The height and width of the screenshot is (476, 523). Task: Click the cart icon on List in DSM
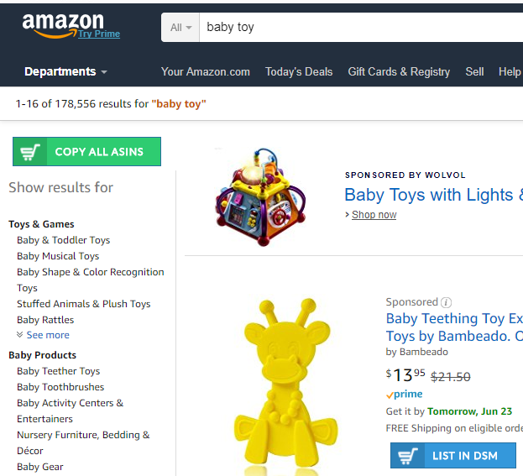pyautogui.click(x=409, y=456)
